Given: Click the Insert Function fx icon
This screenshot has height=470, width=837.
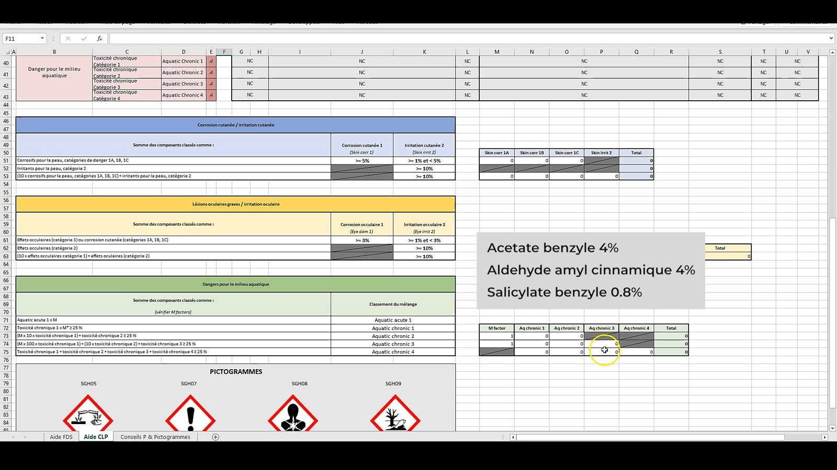Looking at the screenshot, I should tap(99, 39).
